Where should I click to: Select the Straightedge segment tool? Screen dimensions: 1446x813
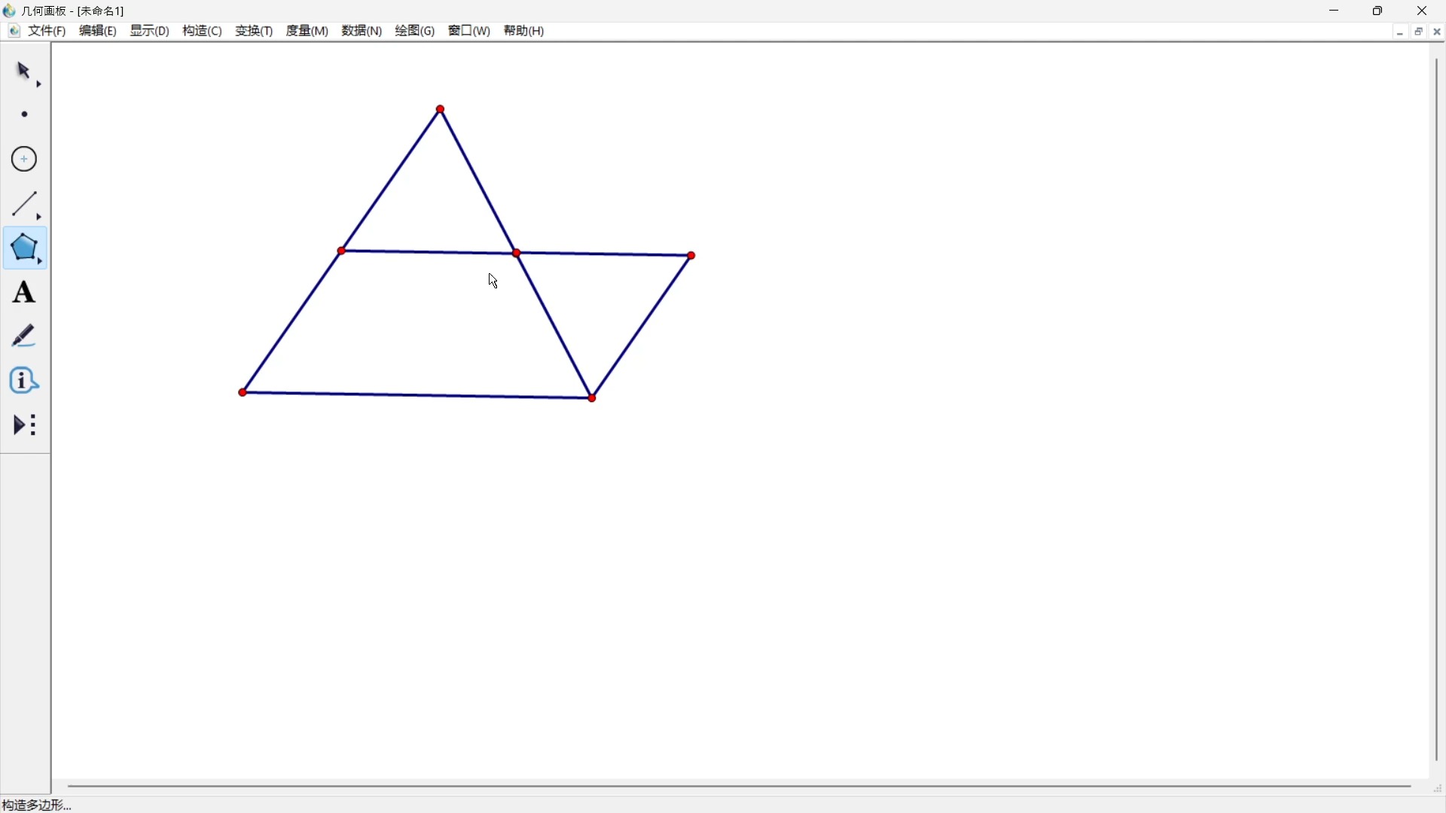point(26,204)
